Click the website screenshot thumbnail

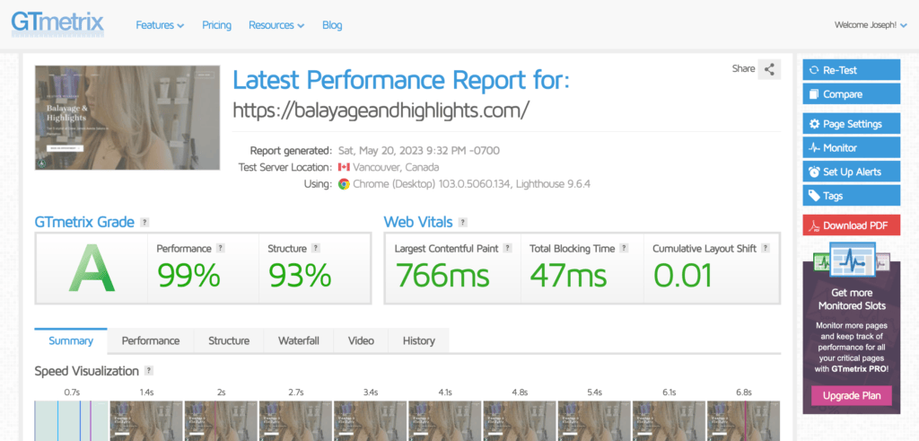click(127, 118)
